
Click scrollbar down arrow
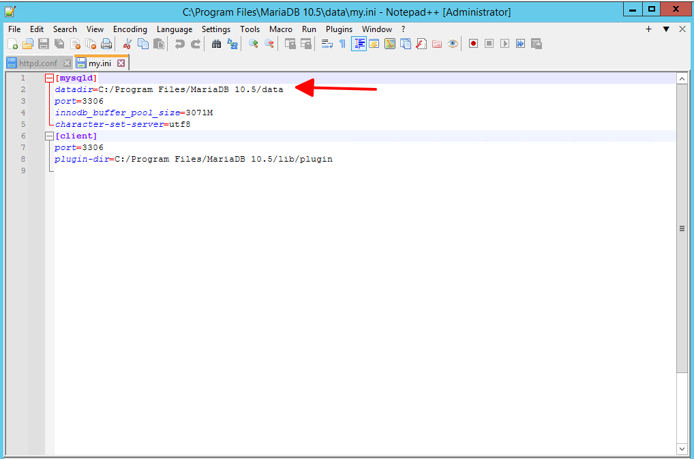coord(682,449)
